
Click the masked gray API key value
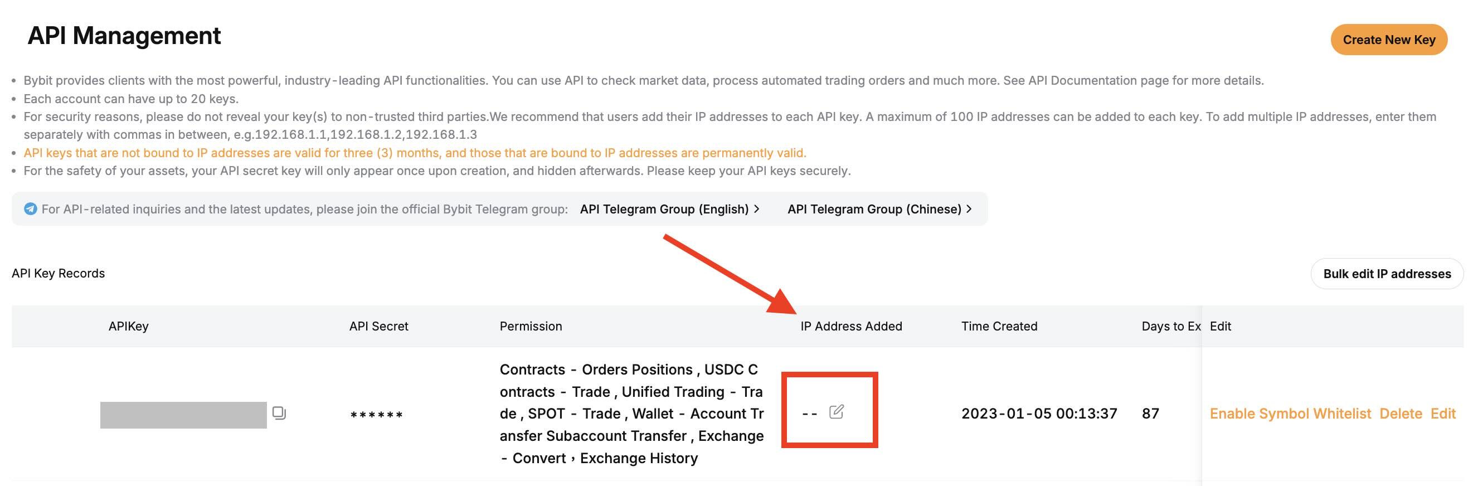183,414
